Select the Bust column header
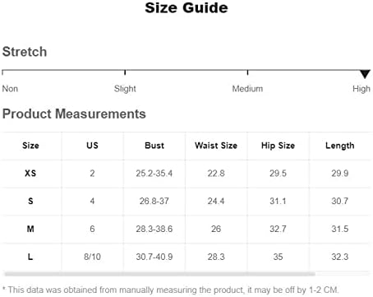The image size is (373, 297). [154, 146]
